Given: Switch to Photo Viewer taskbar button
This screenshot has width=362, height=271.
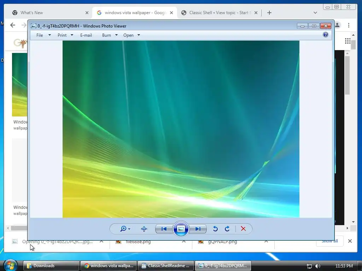Looking at the screenshot, I should pyautogui.click(x=223, y=266).
